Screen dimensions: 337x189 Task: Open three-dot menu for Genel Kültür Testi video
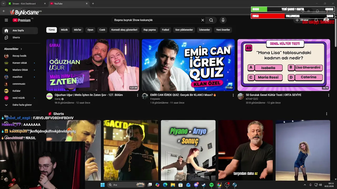329,95
